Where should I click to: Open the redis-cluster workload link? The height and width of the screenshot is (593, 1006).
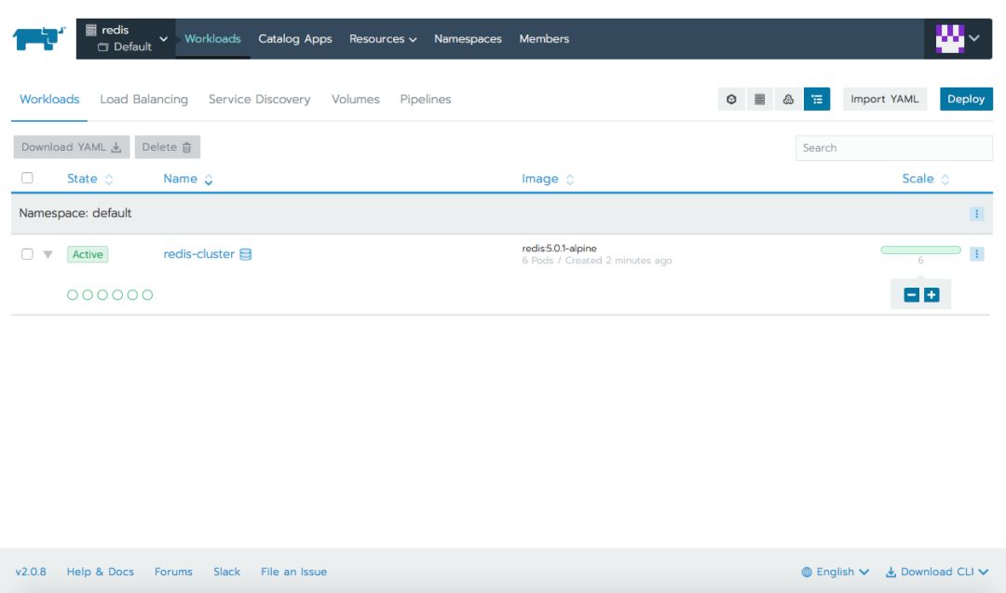coord(199,254)
